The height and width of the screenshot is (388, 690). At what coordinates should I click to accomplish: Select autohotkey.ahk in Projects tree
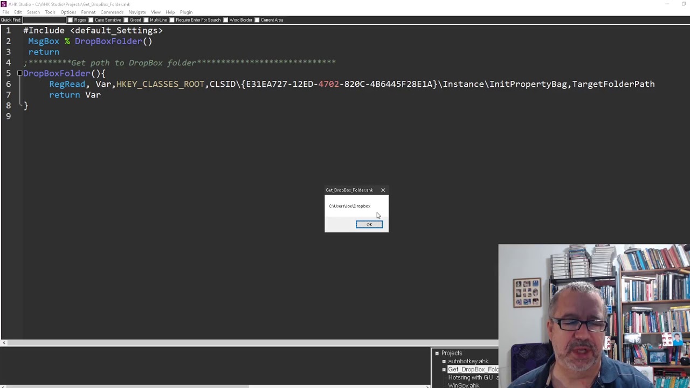[468, 361]
